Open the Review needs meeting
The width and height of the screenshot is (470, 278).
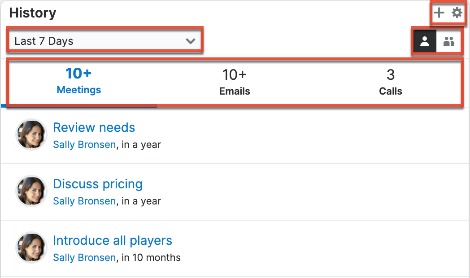[x=94, y=128]
